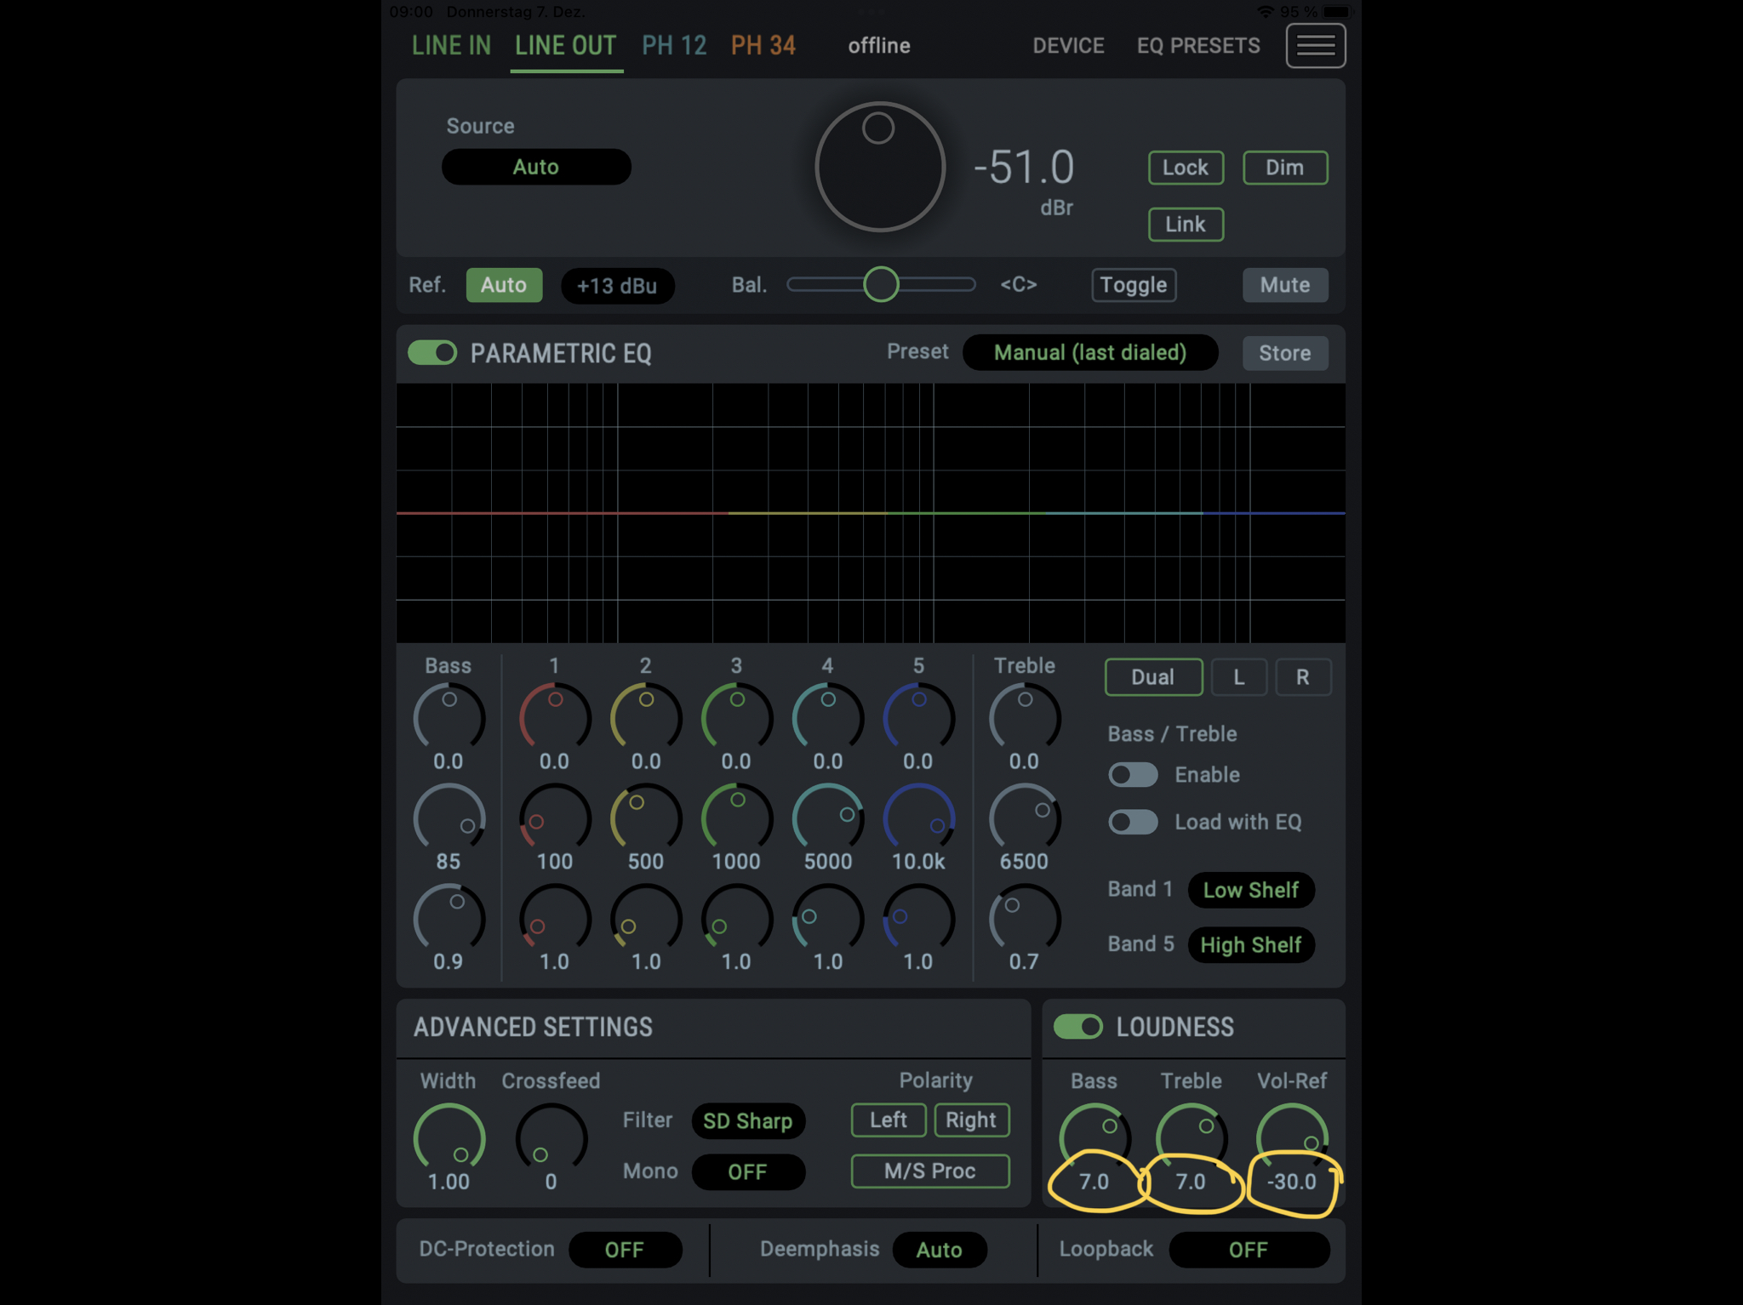
Task: Select the LINE OUT tab
Action: pyautogui.click(x=566, y=45)
